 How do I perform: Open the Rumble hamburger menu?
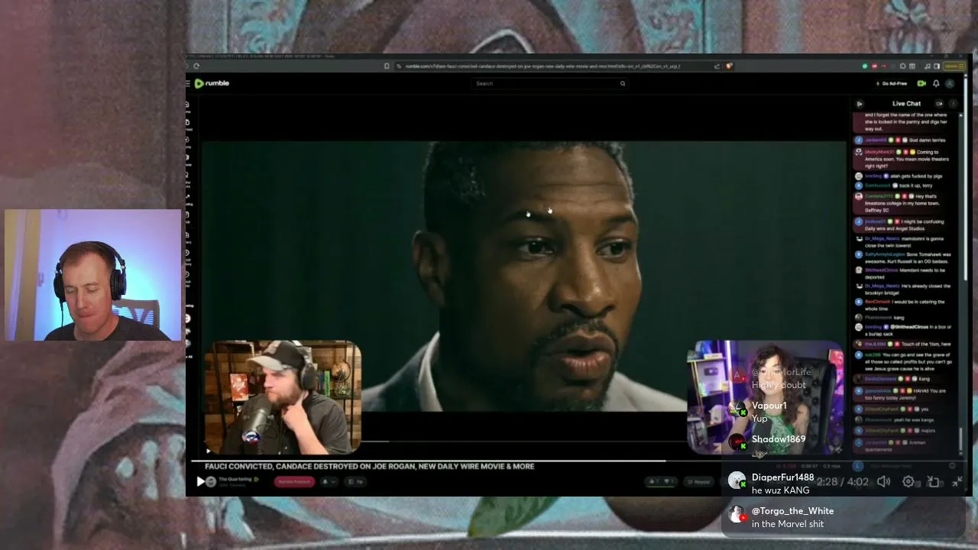pyautogui.click(x=188, y=83)
